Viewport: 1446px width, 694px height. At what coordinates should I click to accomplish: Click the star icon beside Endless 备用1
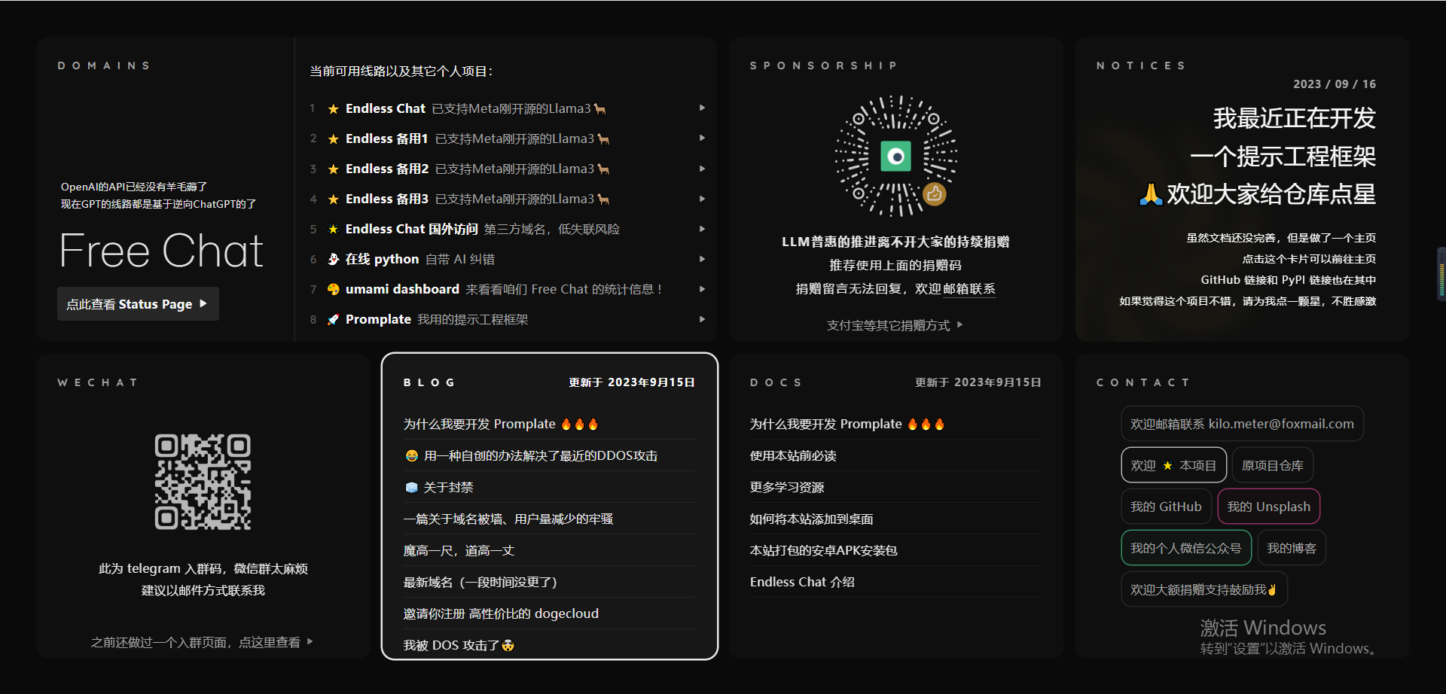tap(333, 139)
